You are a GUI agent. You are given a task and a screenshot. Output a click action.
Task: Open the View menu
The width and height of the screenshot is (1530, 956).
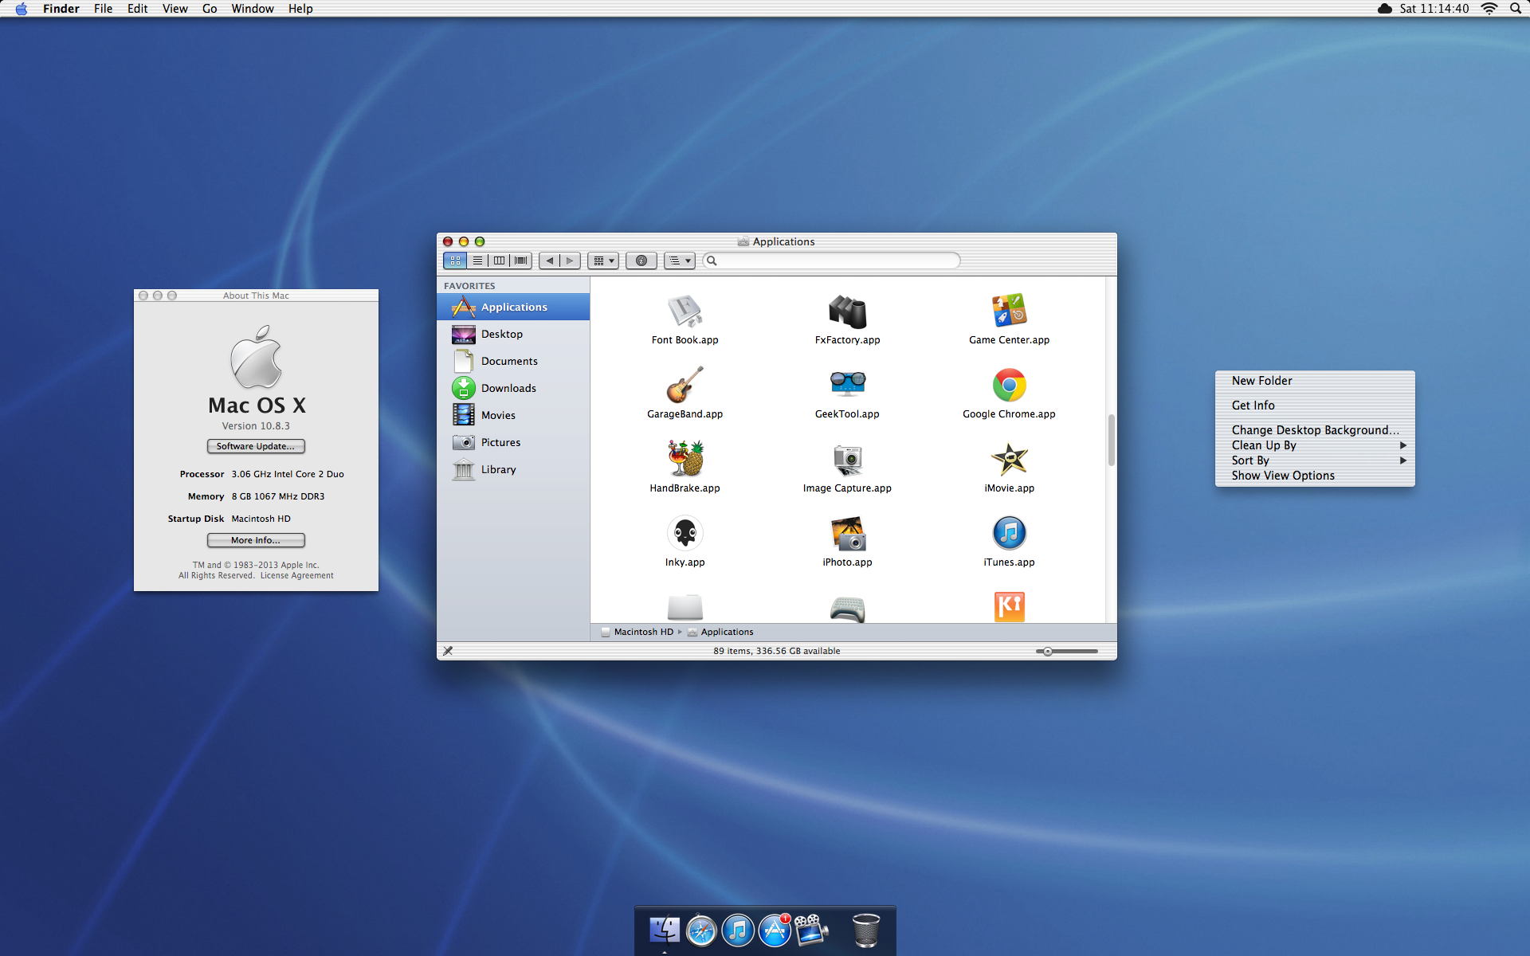point(175,9)
